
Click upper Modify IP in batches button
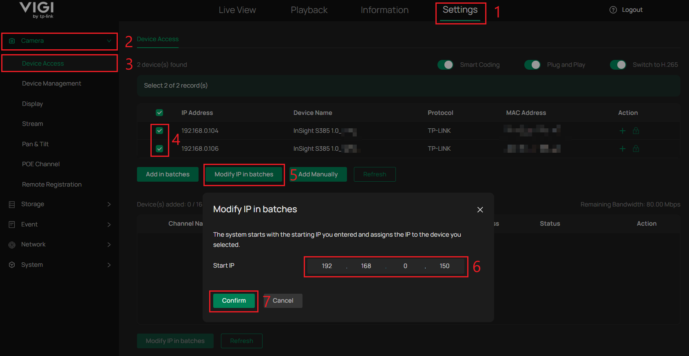(x=244, y=174)
